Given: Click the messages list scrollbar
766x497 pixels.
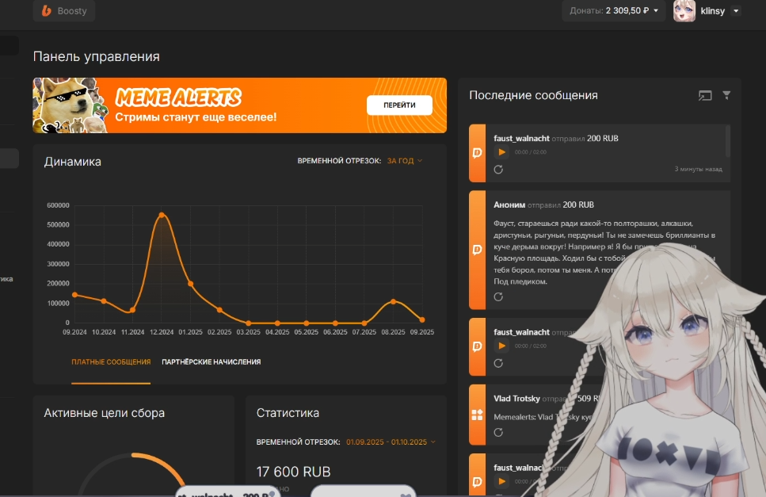Looking at the screenshot, I should [x=728, y=141].
